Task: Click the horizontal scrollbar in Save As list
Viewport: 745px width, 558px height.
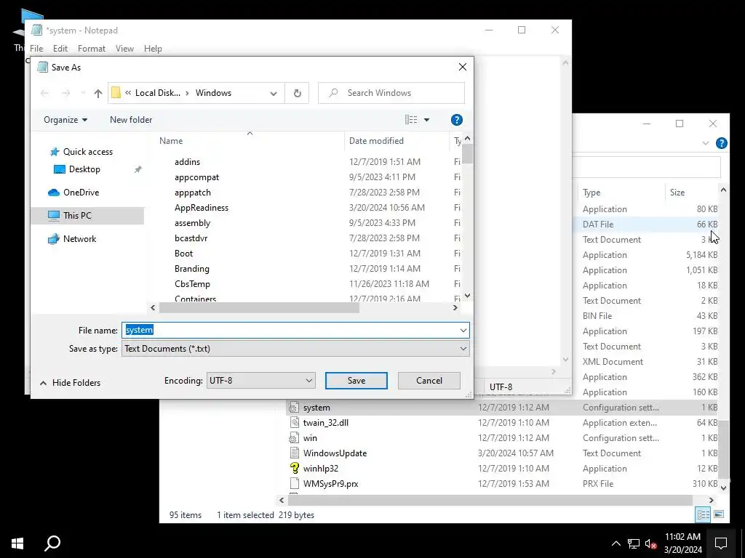Action: (x=260, y=308)
